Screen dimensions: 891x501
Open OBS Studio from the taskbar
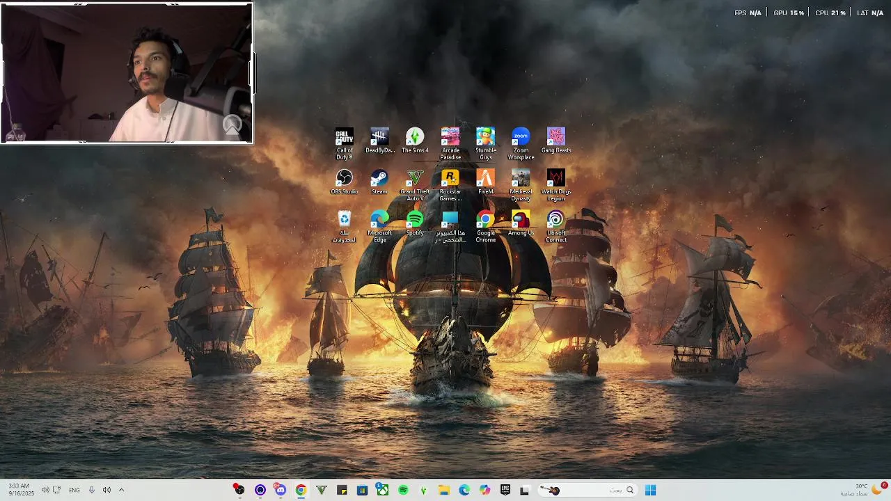[x=239, y=490]
